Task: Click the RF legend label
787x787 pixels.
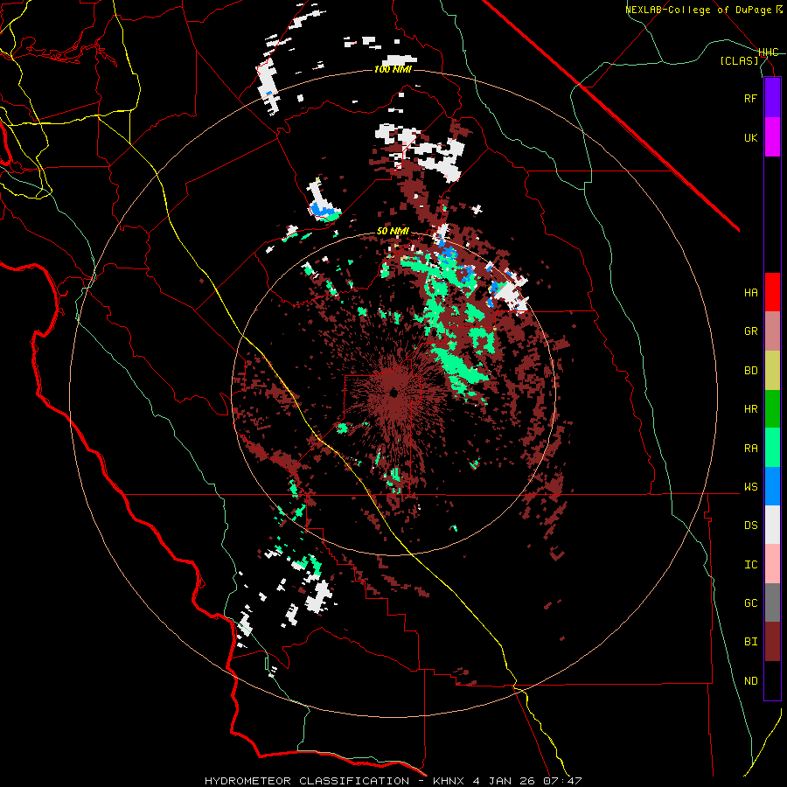Action: click(750, 98)
